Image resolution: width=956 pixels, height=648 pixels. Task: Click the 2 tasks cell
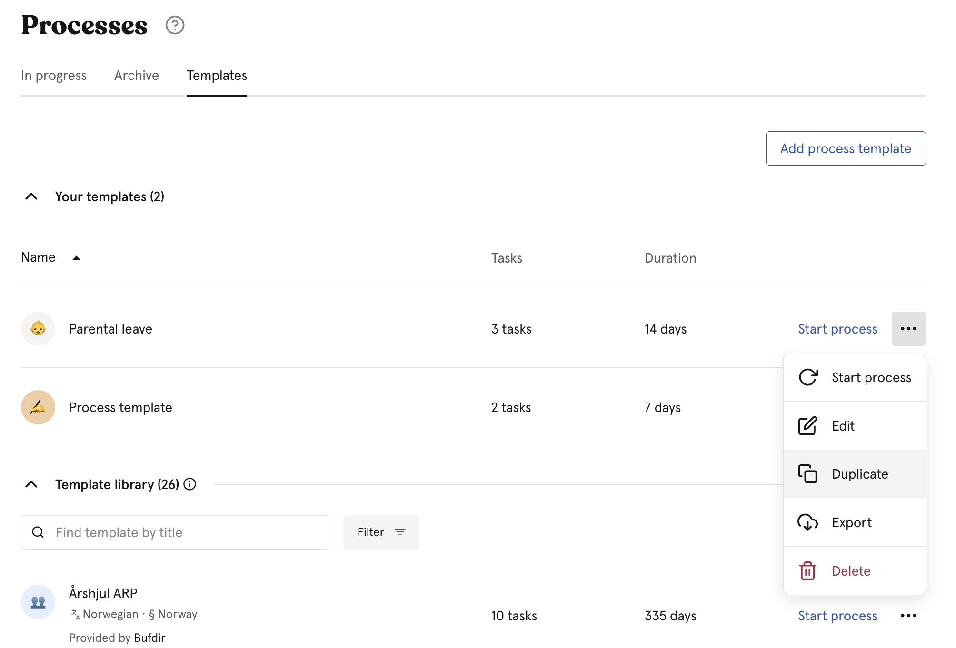coord(511,407)
